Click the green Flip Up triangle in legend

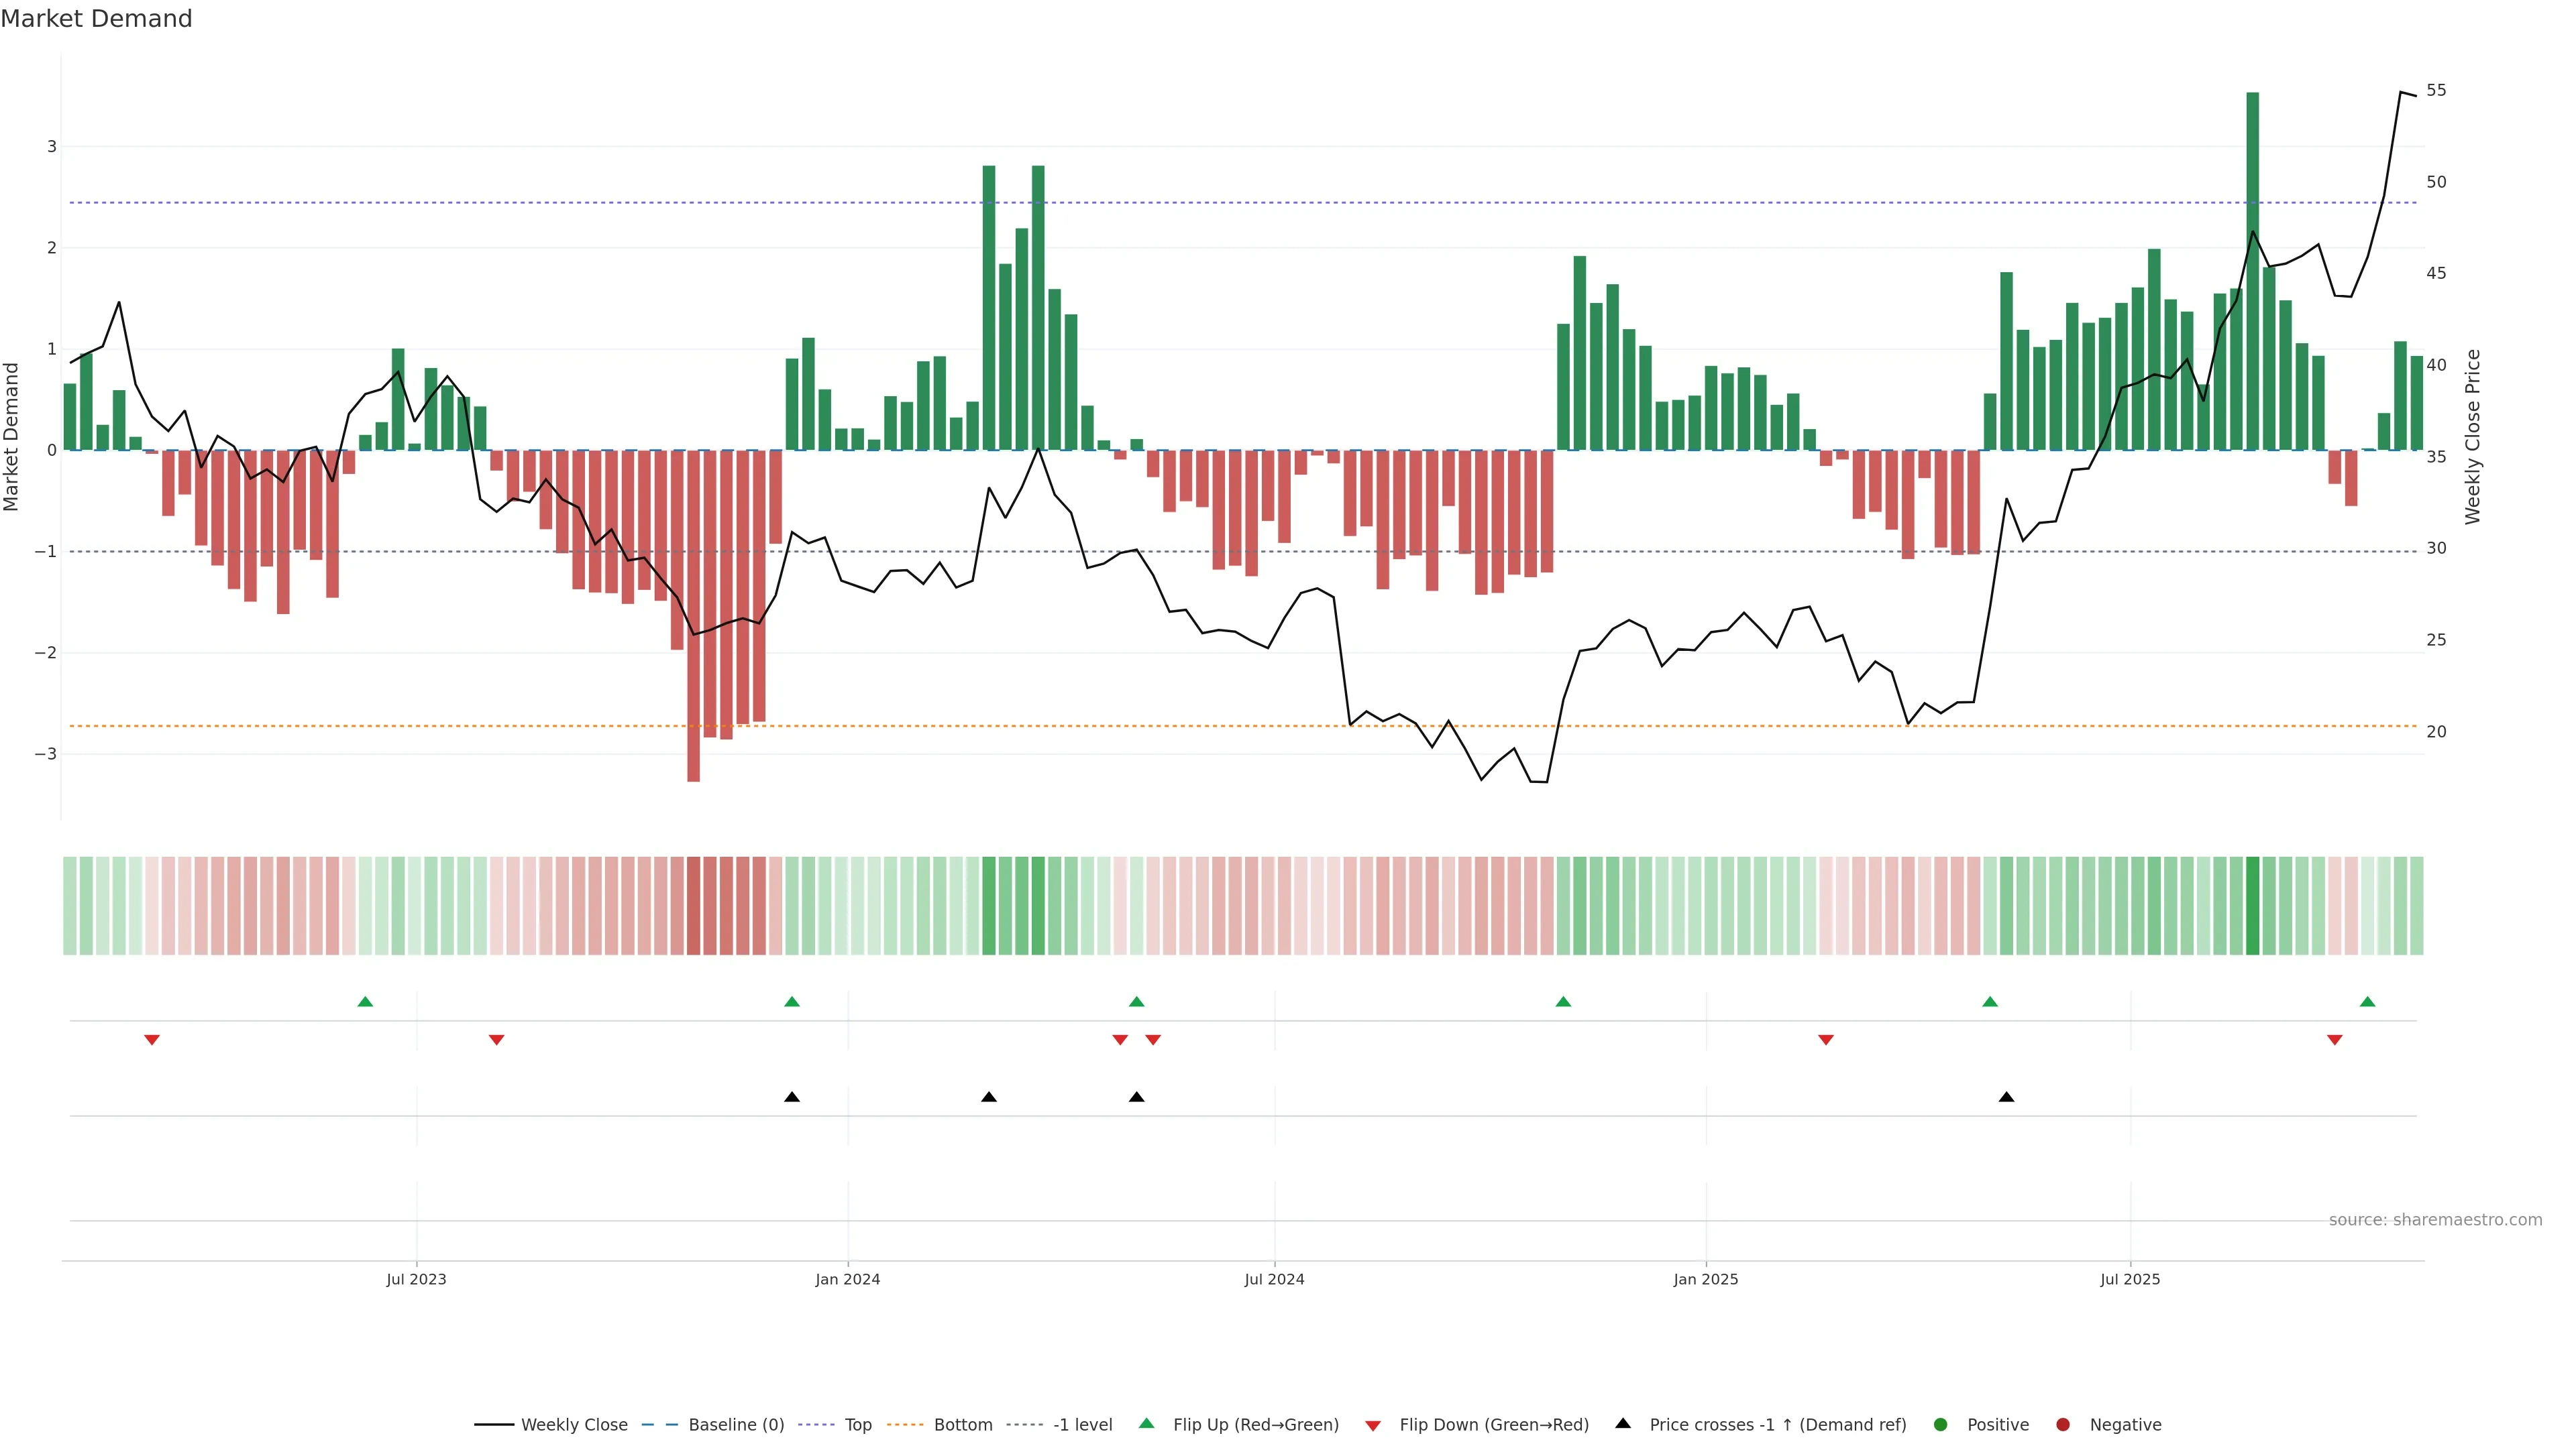click(1147, 1424)
